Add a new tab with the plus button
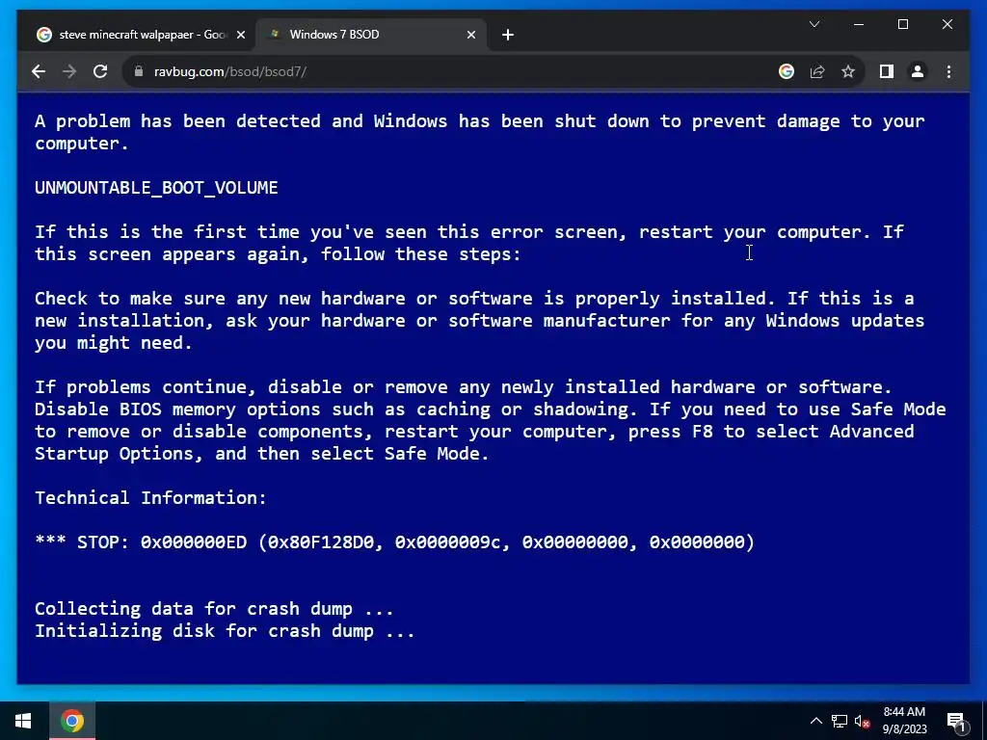Screen dimensions: 987x740 508,35
